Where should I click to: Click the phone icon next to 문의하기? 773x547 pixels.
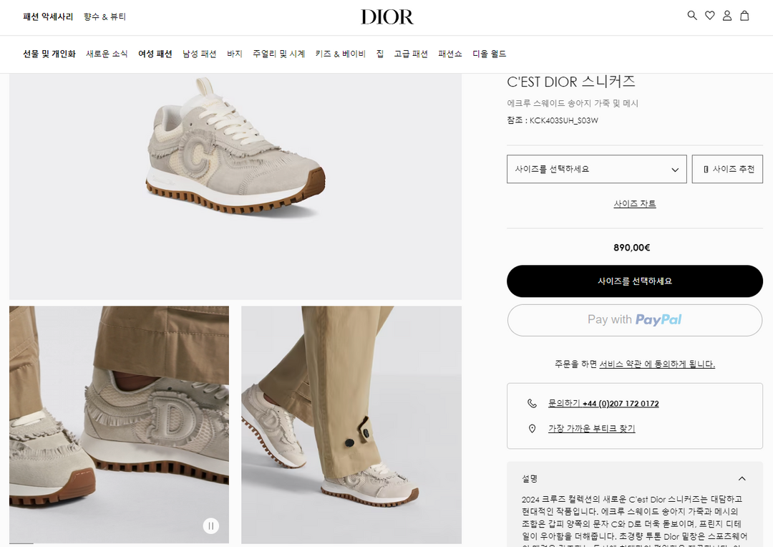pyautogui.click(x=532, y=404)
